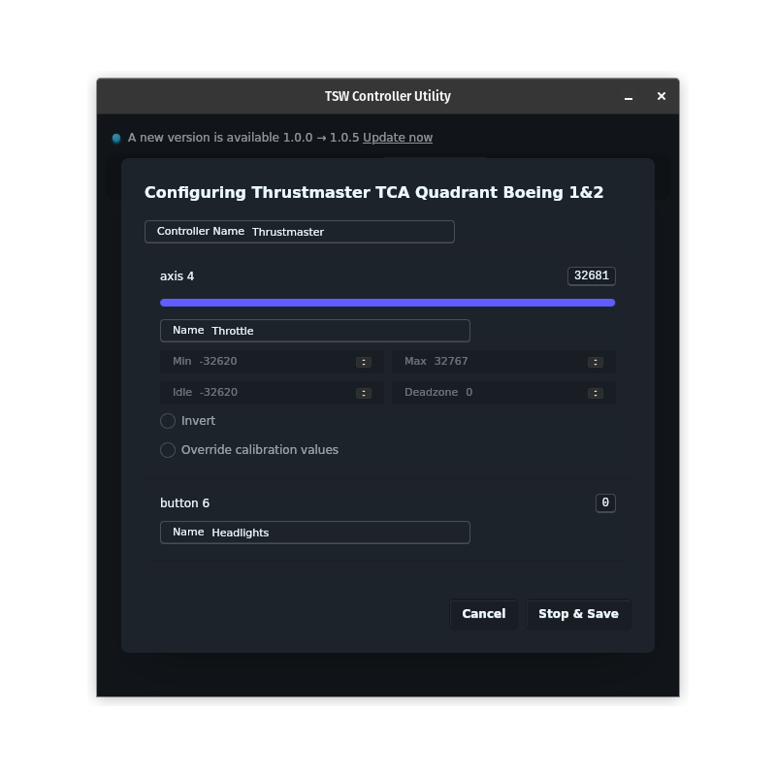The image size is (776, 776).
Task: Adjust the Idle value stepper
Action: point(363,393)
